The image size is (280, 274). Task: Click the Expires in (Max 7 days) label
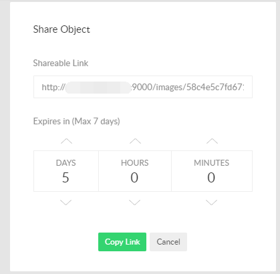point(76,122)
